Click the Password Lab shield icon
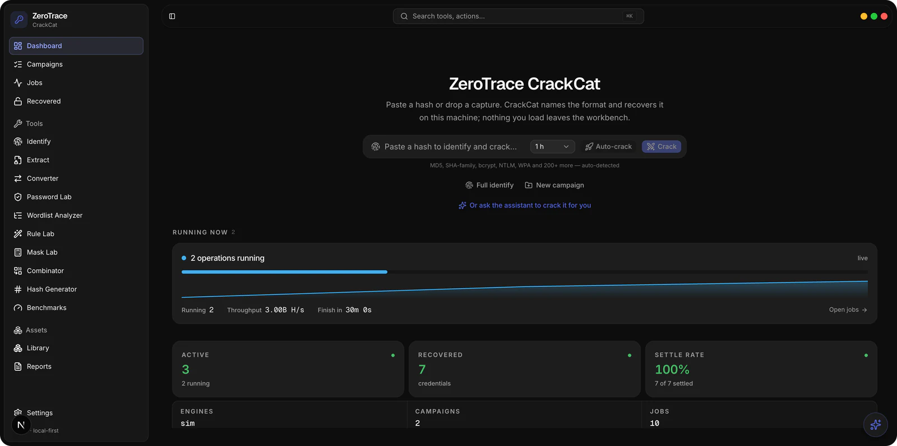The image size is (897, 446). (x=18, y=197)
